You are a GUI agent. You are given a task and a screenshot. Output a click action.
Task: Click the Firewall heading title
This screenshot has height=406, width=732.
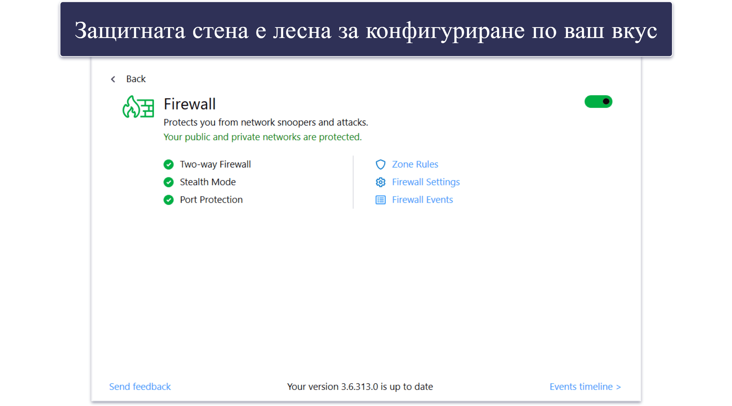(190, 104)
